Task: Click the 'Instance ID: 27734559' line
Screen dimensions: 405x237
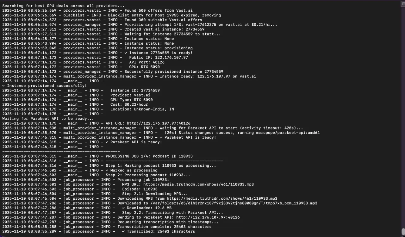Action: click(x=135, y=90)
